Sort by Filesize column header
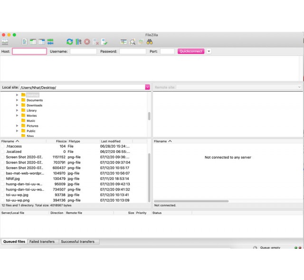The image size is (304, 280). click(x=57, y=141)
